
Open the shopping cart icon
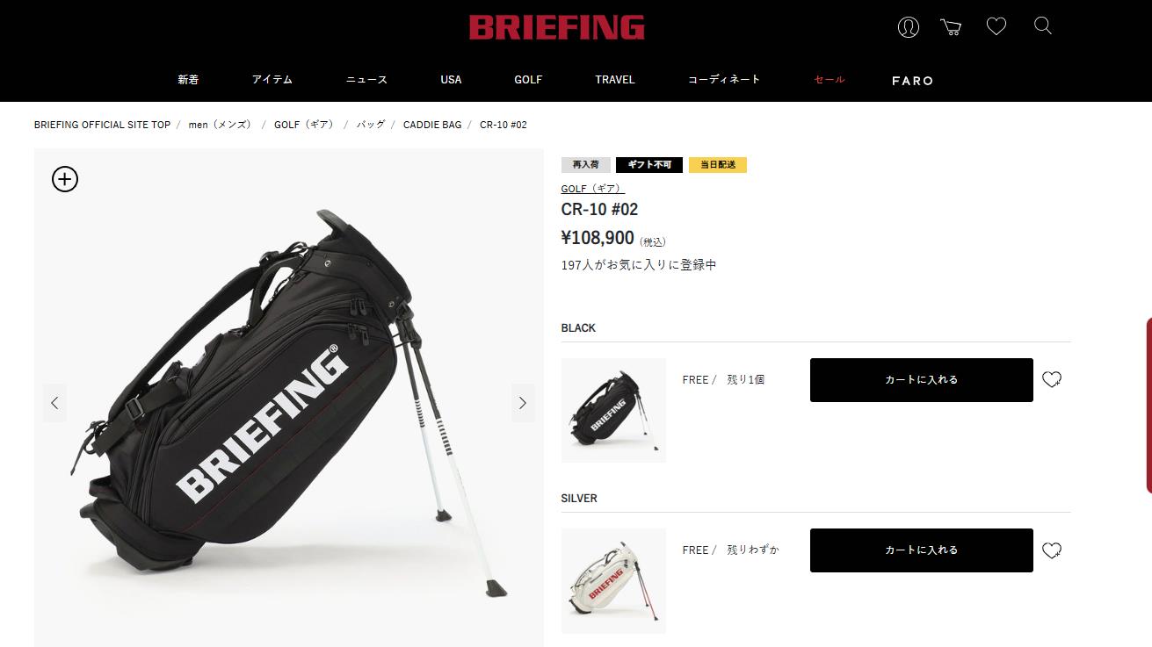coord(951,27)
